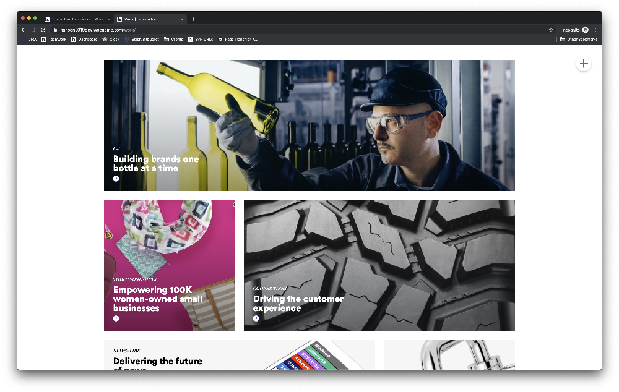The width and height of the screenshot is (619, 392).
Task: Open a new browser tab
Action: (x=193, y=19)
